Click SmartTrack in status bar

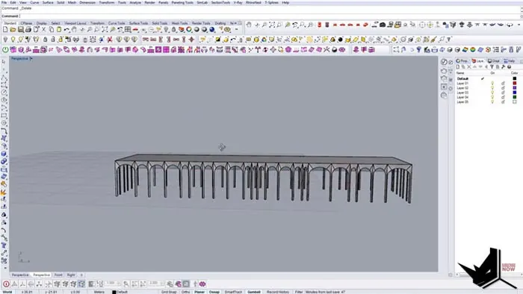(233, 292)
